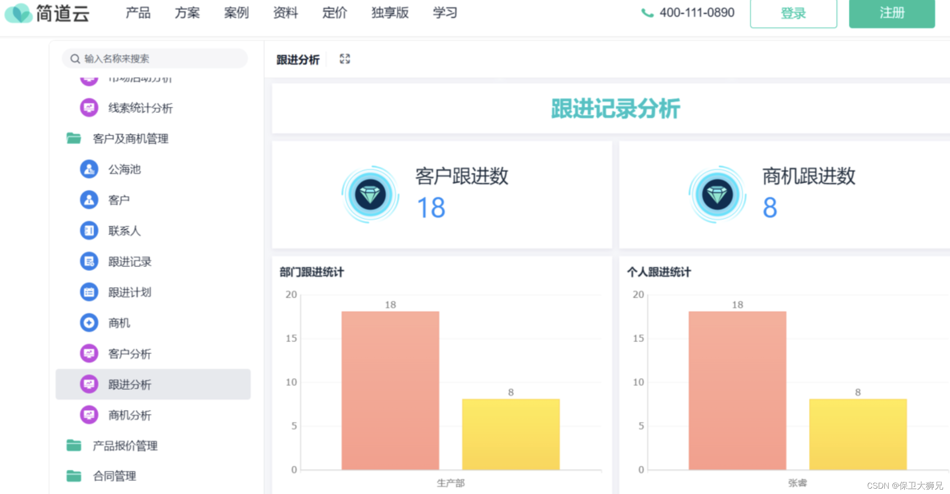
Task: Click the yellow 8 bar in 个人跟进统计
Action: pyautogui.click(x=858, y=434)
